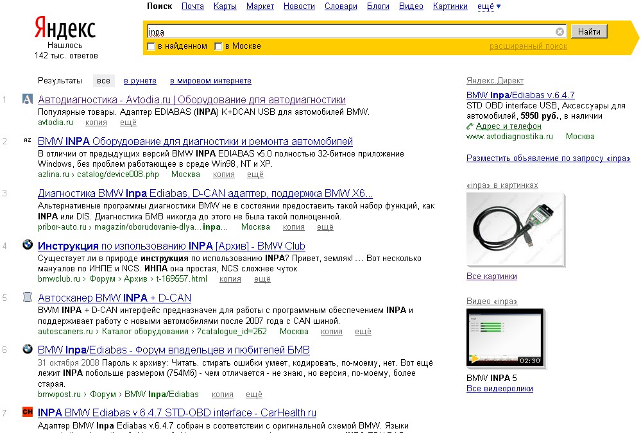Click the azlina.ru AZ favicon on result 2
This screenshot has height=433, width=641.
[28, 140]
